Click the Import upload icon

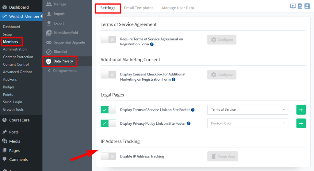pos(49,13)
